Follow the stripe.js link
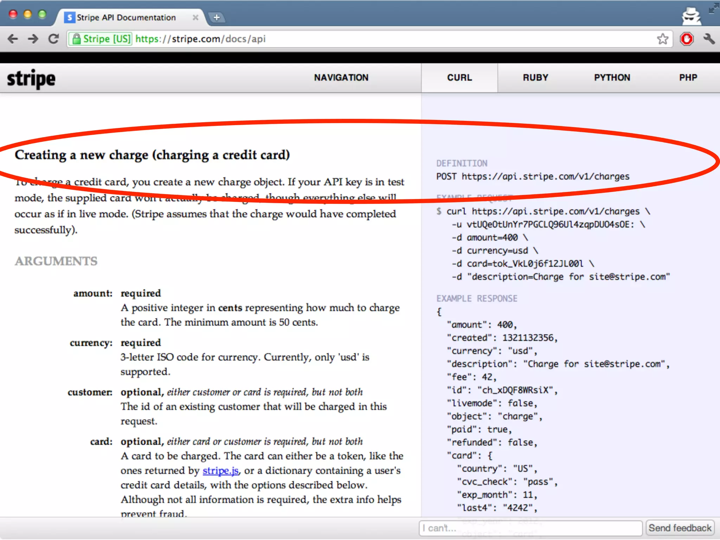720x540 pixels. [x=220, y=470]
